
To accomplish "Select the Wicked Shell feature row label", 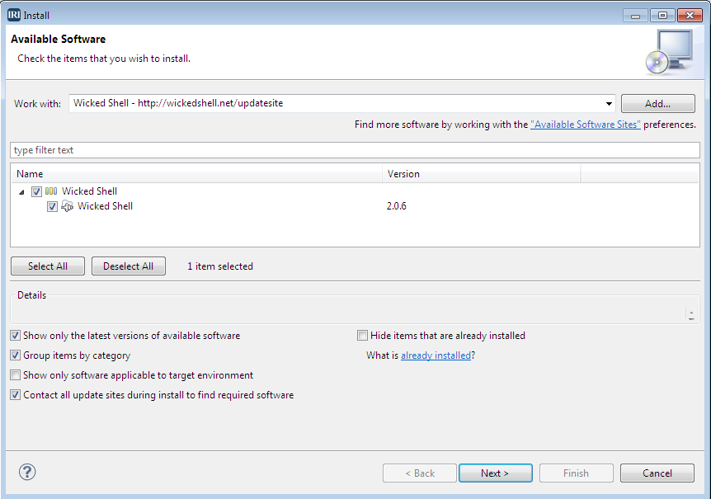I will tap(106, 206).
